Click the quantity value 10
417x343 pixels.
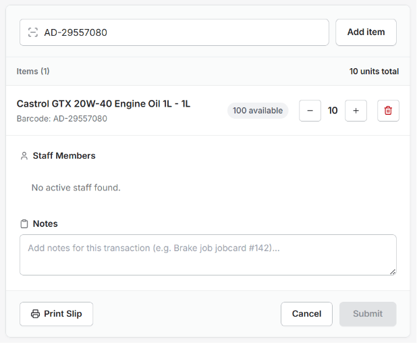pos(333,111)
